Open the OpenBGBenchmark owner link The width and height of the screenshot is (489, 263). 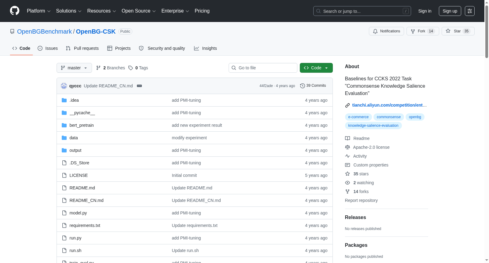coord(44,31)
